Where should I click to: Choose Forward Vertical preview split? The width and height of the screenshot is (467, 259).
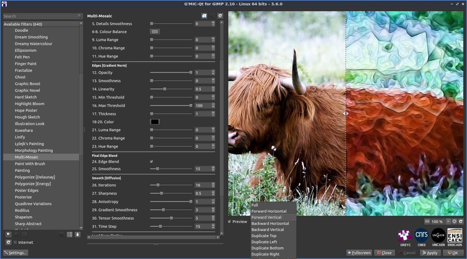click(273, 217)
